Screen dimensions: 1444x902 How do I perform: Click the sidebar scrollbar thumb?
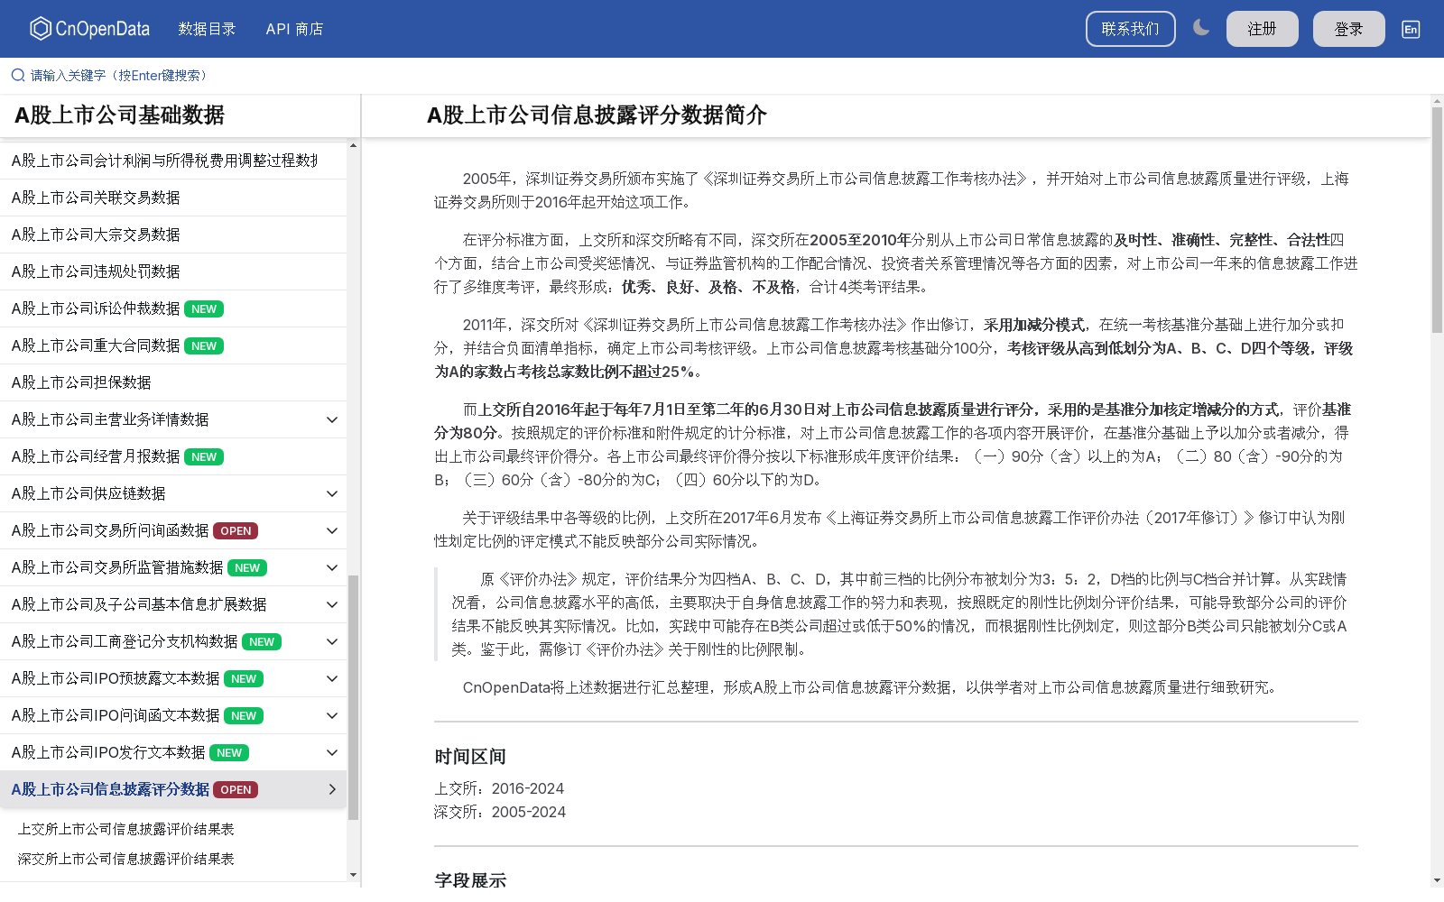(x=353, y=696)
